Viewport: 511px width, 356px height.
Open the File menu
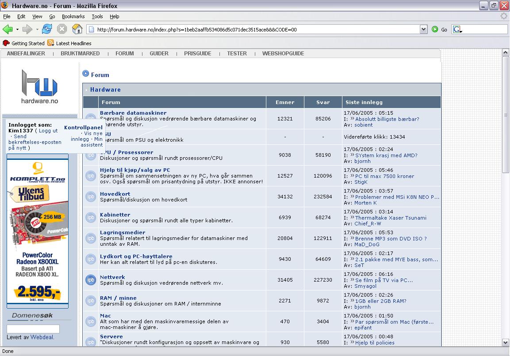(x=7, y=16)
